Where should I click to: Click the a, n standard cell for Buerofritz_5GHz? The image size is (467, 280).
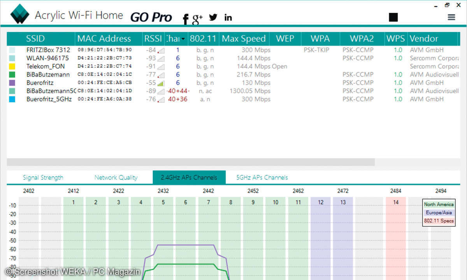[x=204, y=99]
